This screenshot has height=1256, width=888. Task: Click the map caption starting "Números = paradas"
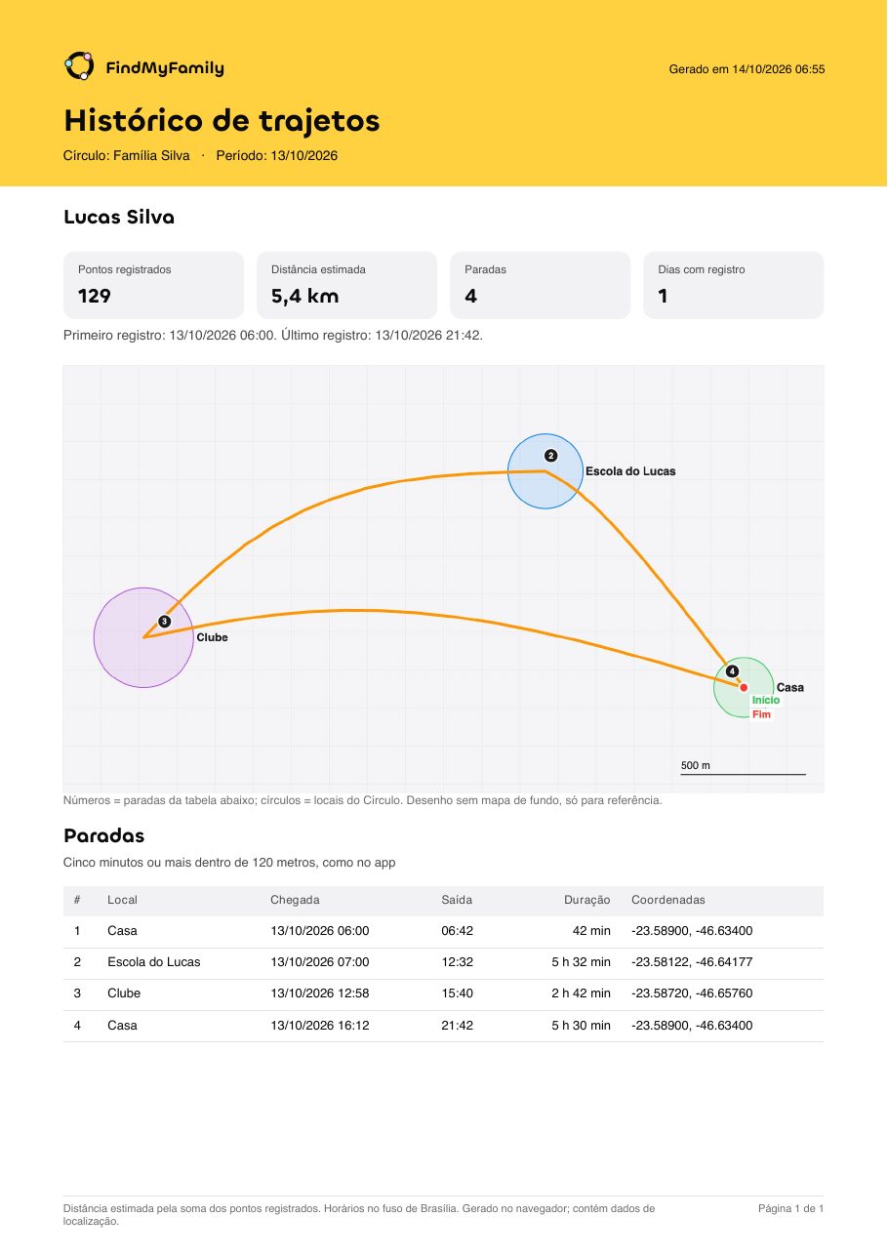coord(363,800)
